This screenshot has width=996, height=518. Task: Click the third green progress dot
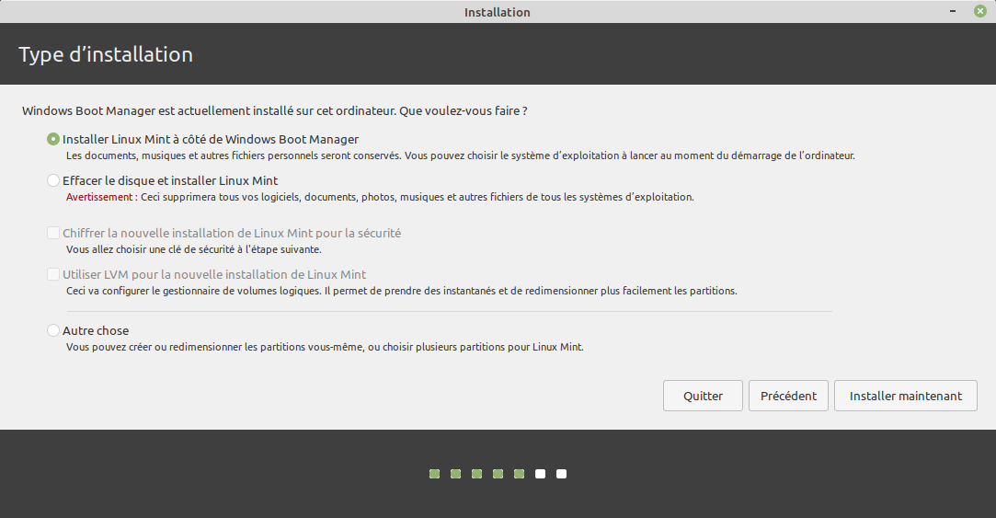pyautogui.click(x=476, y=474)
